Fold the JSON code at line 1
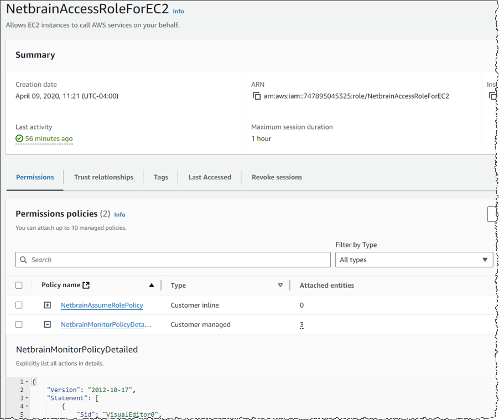Screen dimensions: 499x420 27,382
